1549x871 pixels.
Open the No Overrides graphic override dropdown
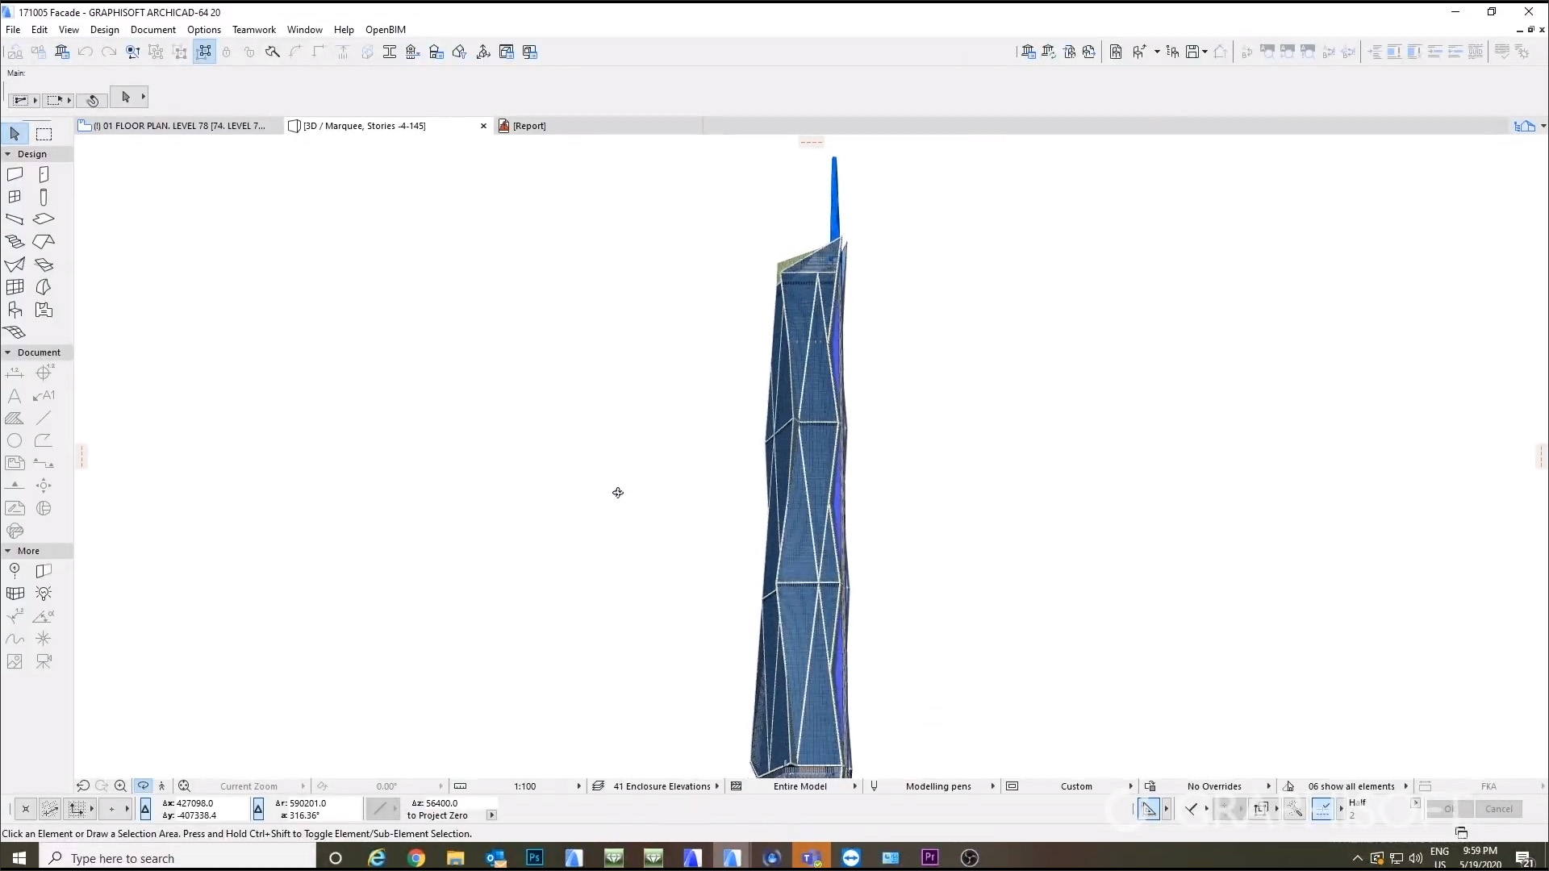click(x=1268, y=786)
